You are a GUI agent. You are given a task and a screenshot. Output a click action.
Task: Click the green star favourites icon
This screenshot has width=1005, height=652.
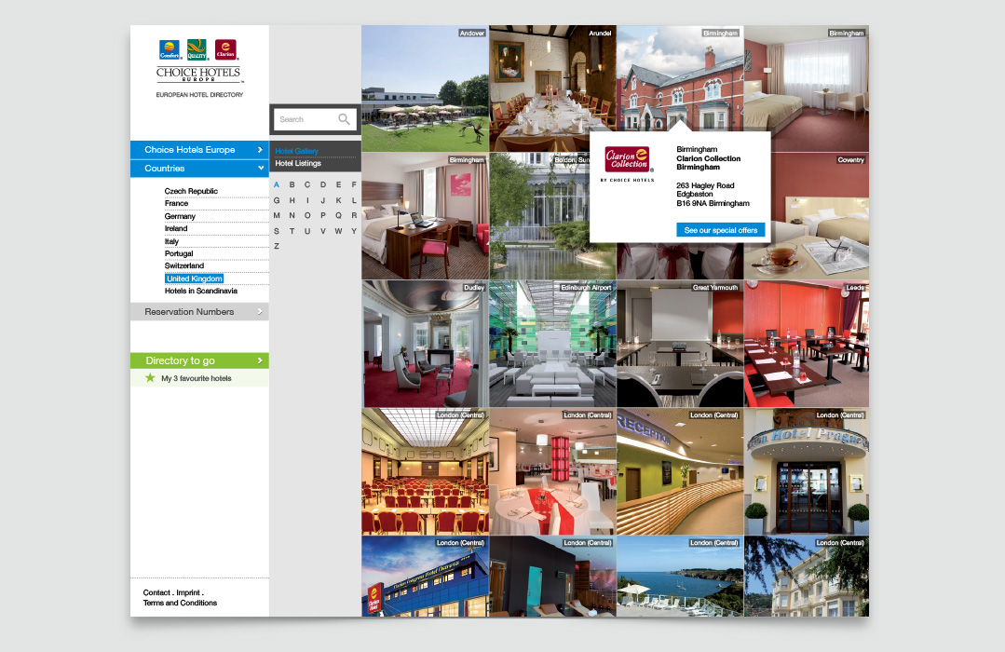[150, 378]
